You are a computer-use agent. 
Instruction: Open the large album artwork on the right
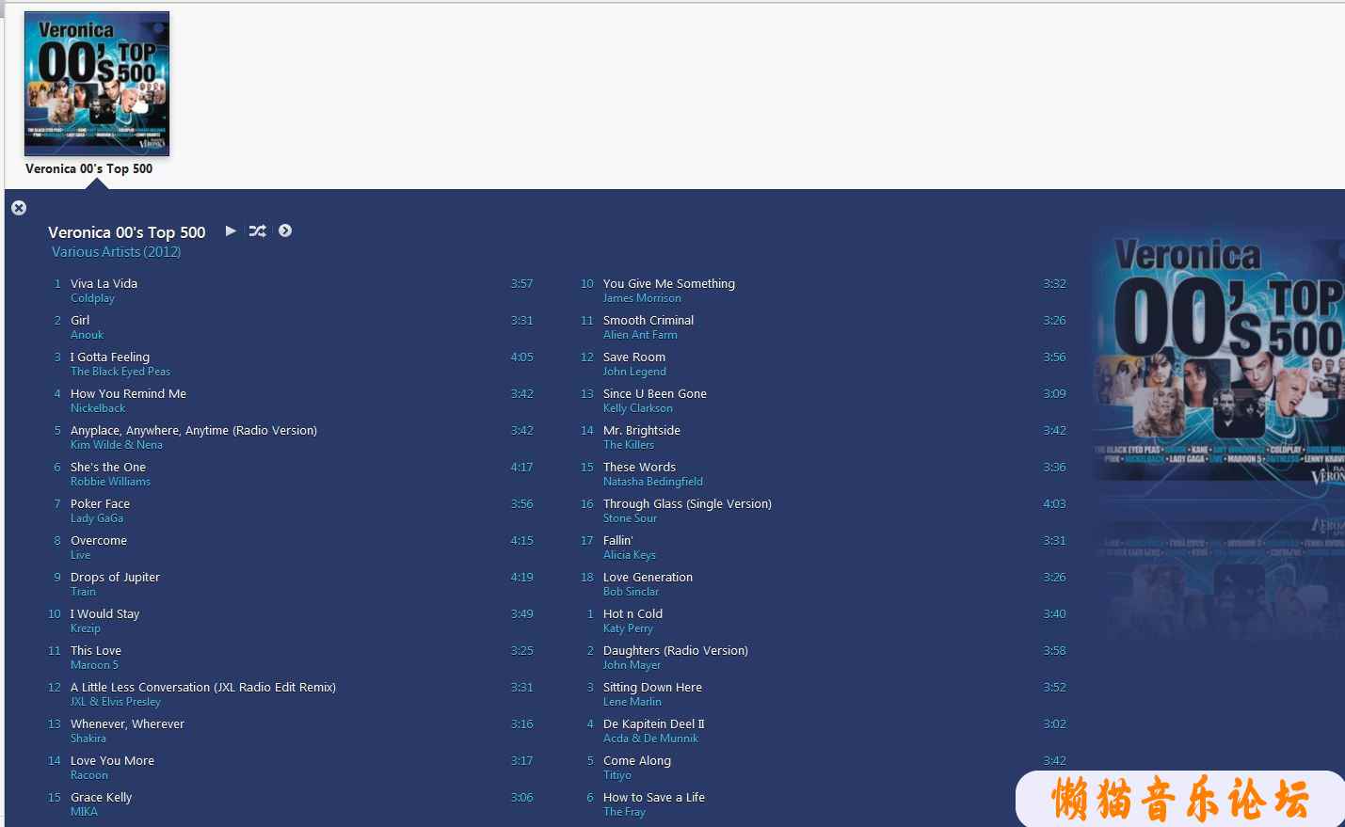[x=1219, y=362]
